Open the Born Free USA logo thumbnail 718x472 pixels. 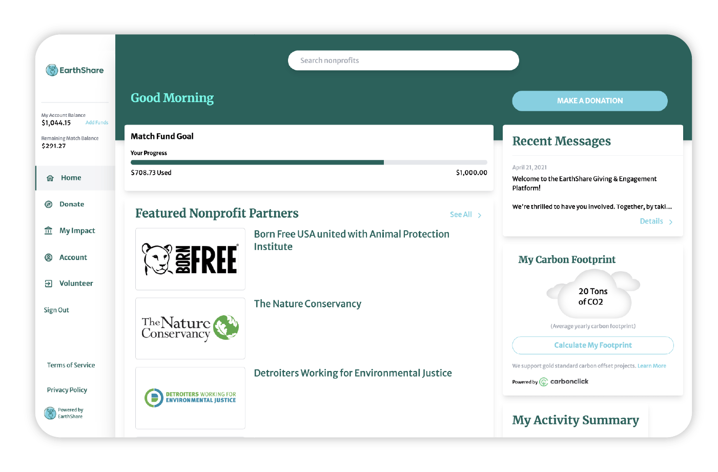pyautogui.click(x=190, y=259)
